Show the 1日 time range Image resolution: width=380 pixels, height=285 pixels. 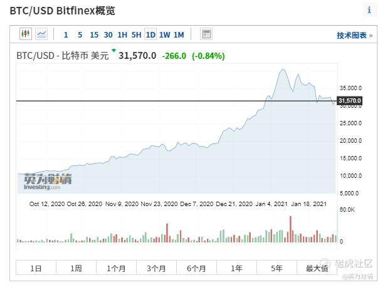tap(36, 268)
